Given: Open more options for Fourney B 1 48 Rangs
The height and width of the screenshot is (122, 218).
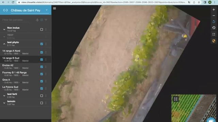Looking at the screenshot, I should click(46, 74).
